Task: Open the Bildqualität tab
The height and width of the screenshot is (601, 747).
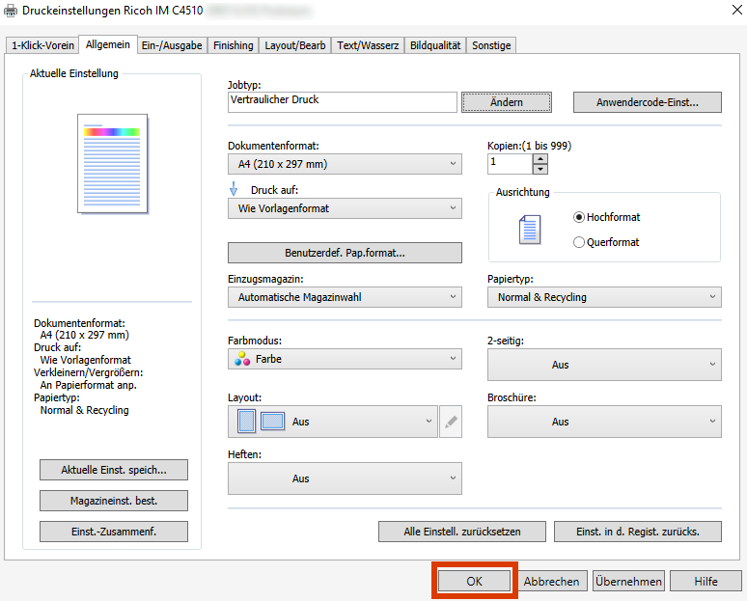Action: (x=435, y=45)
